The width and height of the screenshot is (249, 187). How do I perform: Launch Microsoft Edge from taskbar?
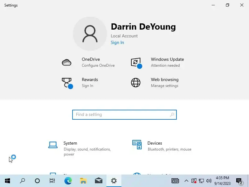68,181
